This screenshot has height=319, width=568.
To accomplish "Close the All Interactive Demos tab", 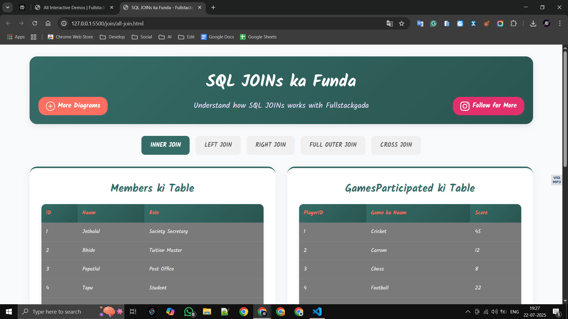I will (112, 7).
